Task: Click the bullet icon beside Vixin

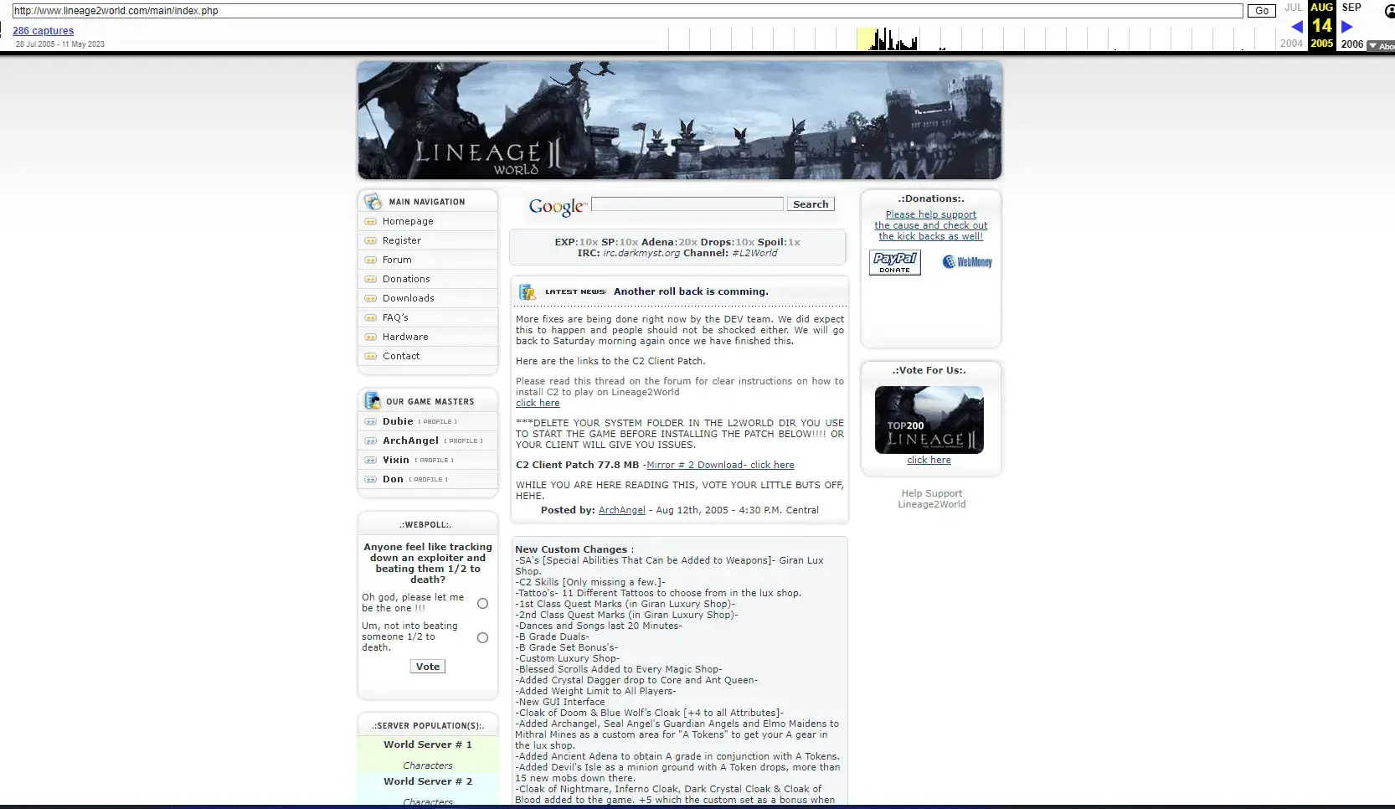Action: (x=371, y=461)
